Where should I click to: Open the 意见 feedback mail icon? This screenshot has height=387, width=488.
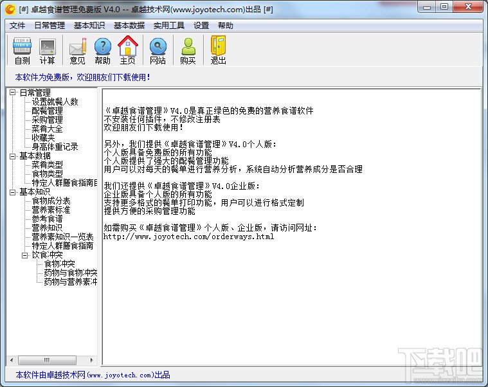pos(78,50)
